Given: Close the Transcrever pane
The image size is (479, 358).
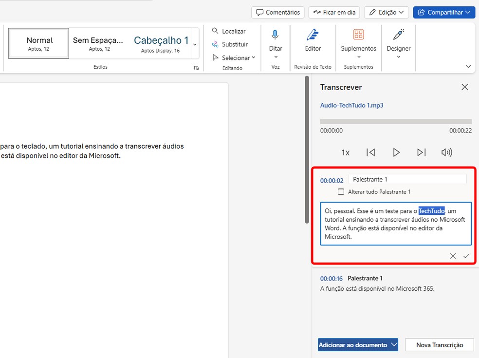Looking at the screenshot, I should click(x=465, y=87).
